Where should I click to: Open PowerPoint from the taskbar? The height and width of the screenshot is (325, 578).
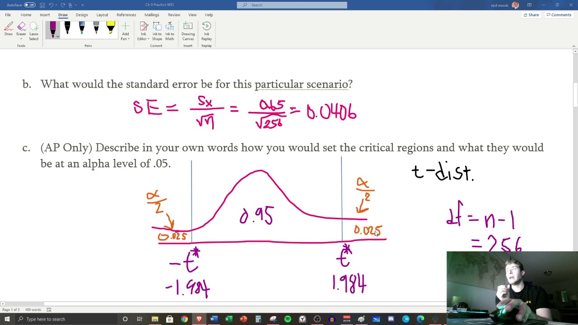(x=243, y=319)
